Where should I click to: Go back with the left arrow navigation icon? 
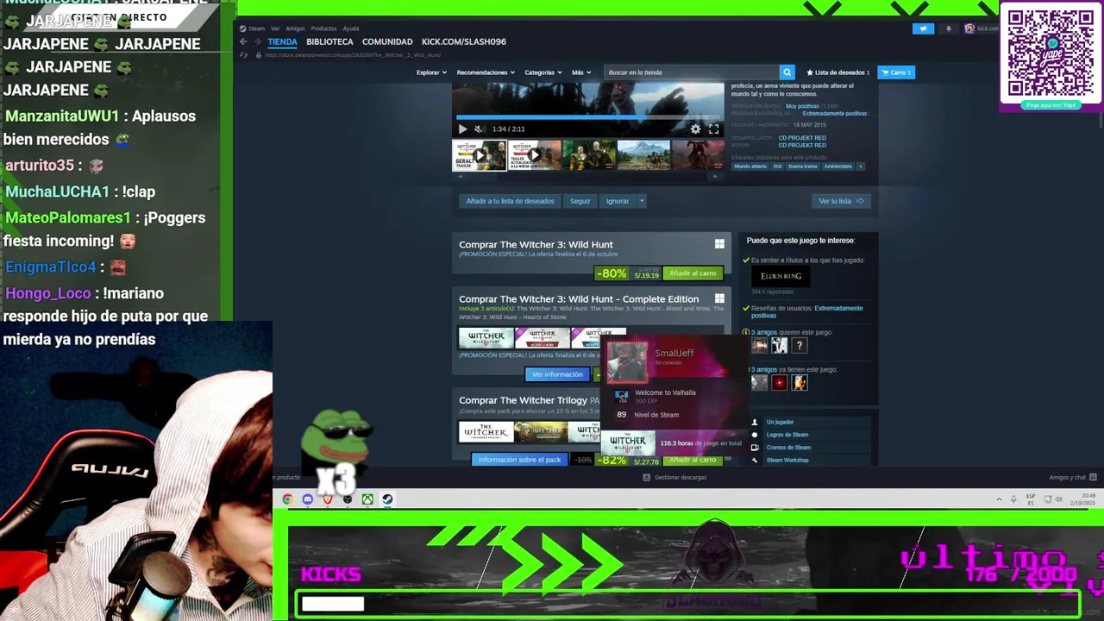point(243,41)
